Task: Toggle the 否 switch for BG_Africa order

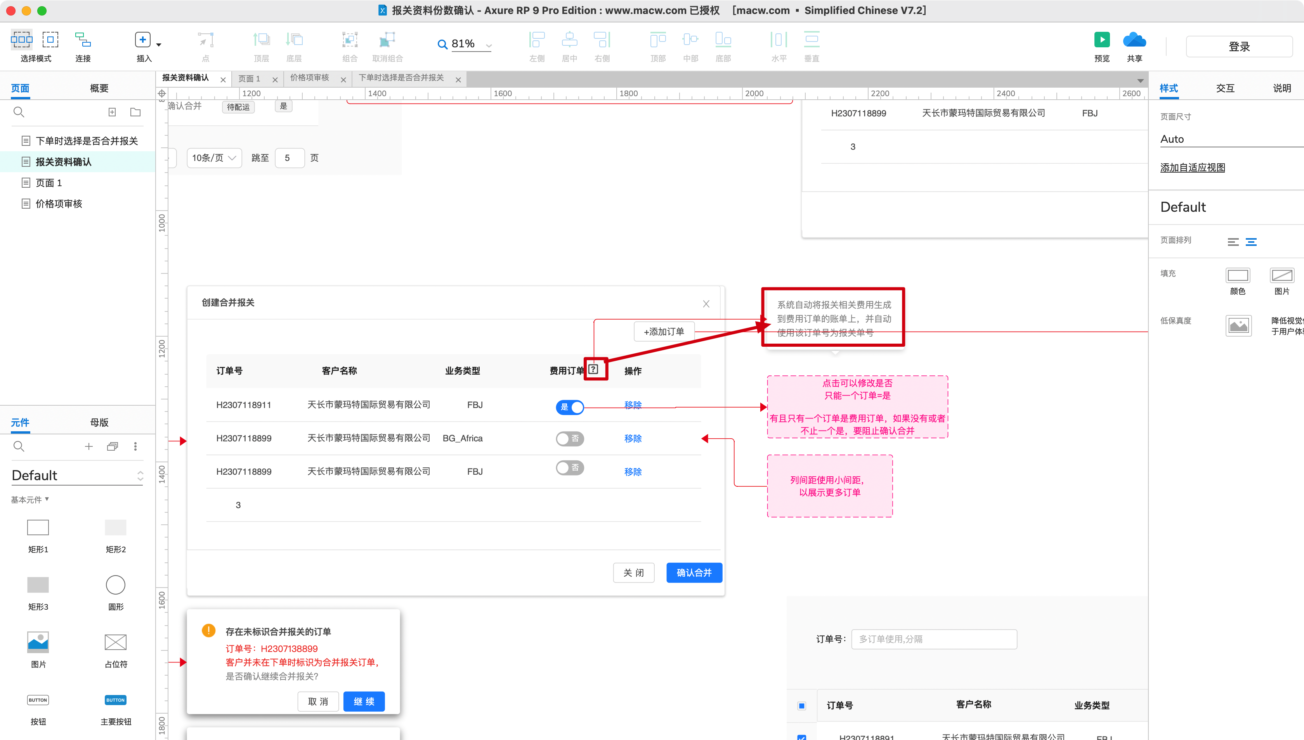Action: click(570, 439)
